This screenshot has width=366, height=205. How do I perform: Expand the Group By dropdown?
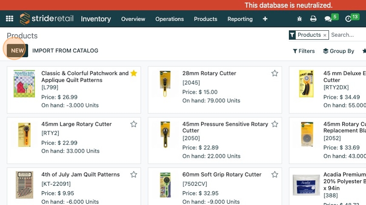339,51
